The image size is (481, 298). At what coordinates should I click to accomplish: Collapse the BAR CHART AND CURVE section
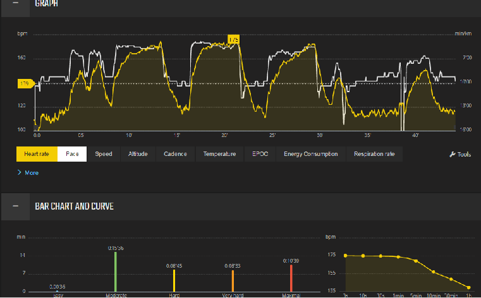pos(15,206)
